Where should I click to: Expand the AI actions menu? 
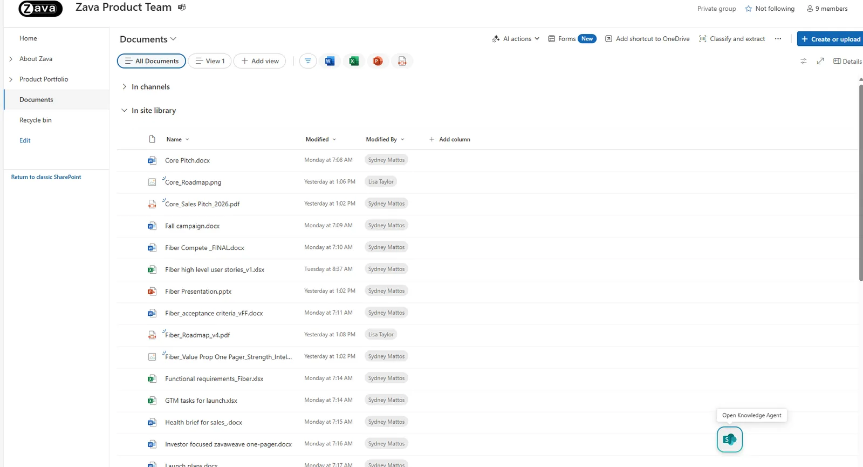[x=516, y=39]
